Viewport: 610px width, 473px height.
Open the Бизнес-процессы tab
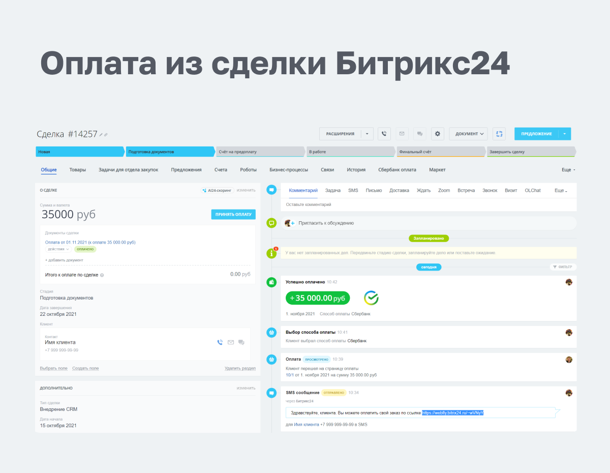point(289,170)
